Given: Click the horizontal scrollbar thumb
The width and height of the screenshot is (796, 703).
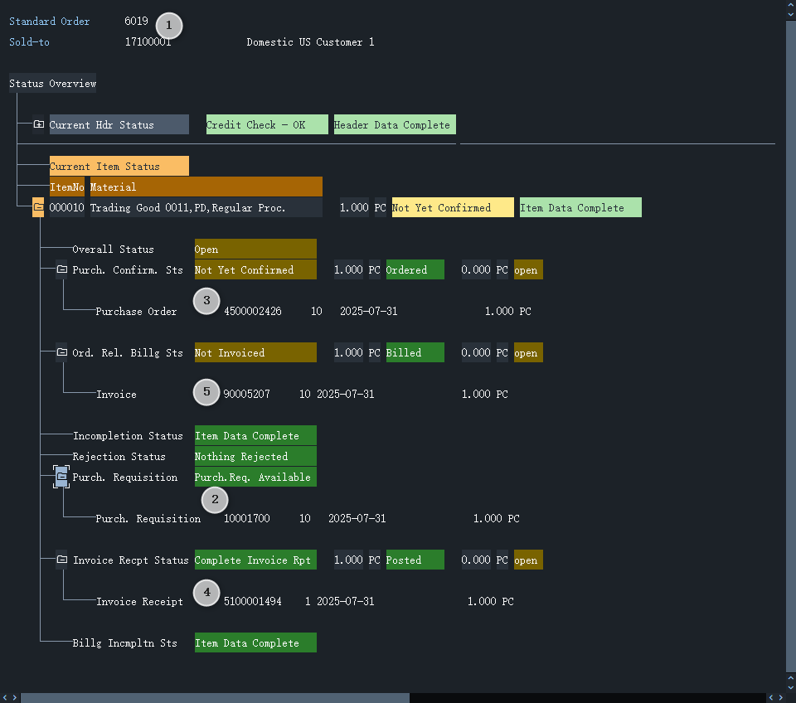Looking at the screenshot, I should [x=215, y=698].
